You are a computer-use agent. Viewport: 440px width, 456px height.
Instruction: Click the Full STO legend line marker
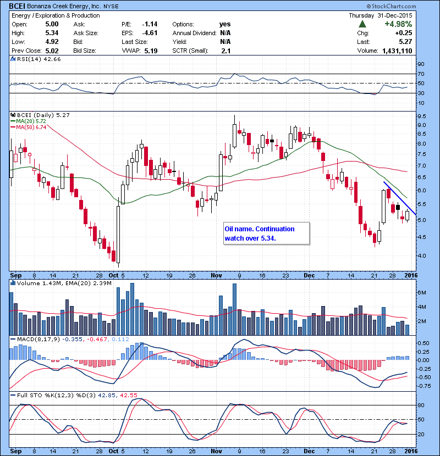coord(13,395)
